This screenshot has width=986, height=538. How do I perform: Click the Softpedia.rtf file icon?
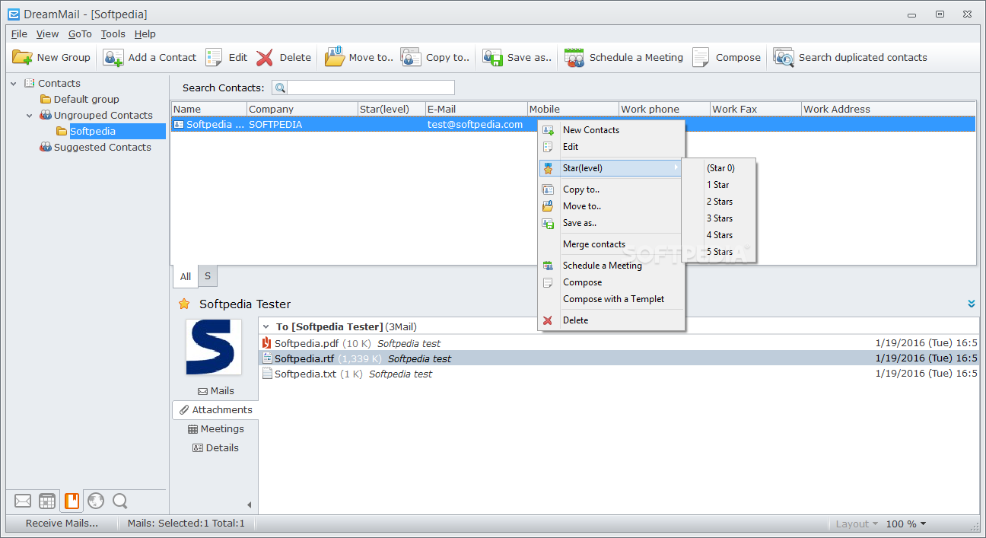tap(267, 358)
